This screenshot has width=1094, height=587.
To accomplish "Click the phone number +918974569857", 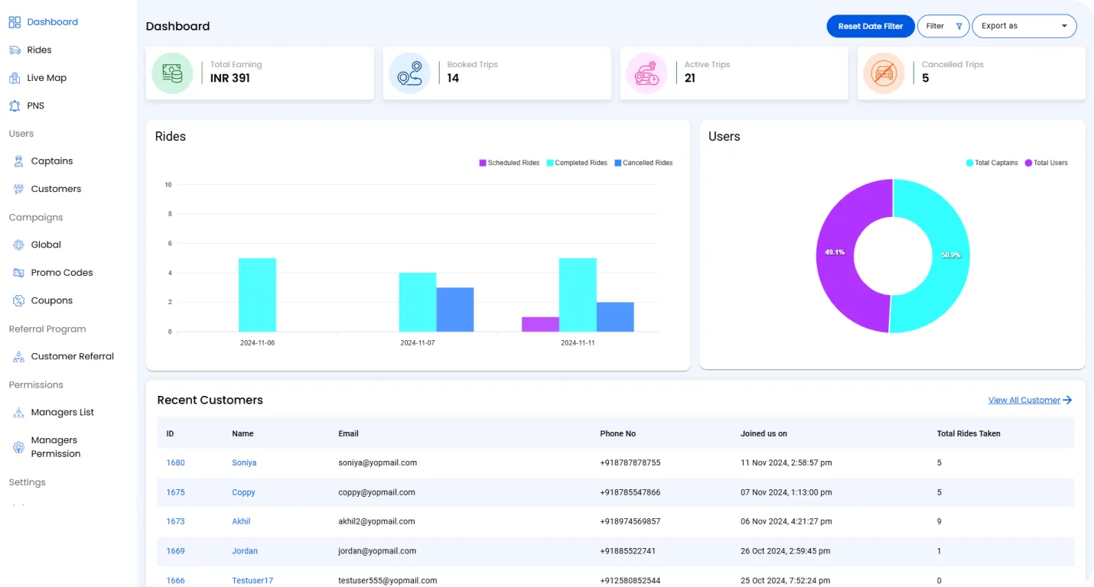I will (630, 521).
